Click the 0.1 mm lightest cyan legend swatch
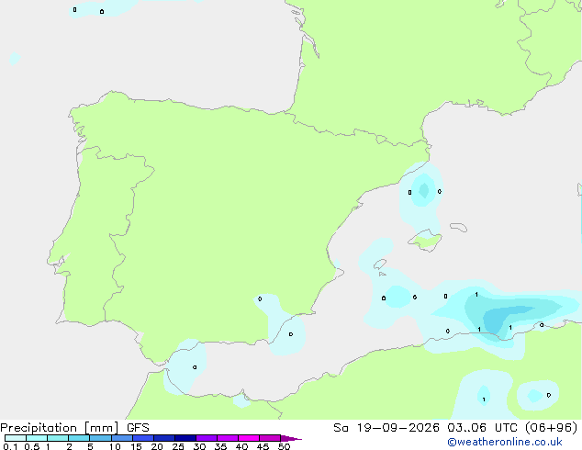The height and width of the screenshot is (450, 582). tap(16, 438)
